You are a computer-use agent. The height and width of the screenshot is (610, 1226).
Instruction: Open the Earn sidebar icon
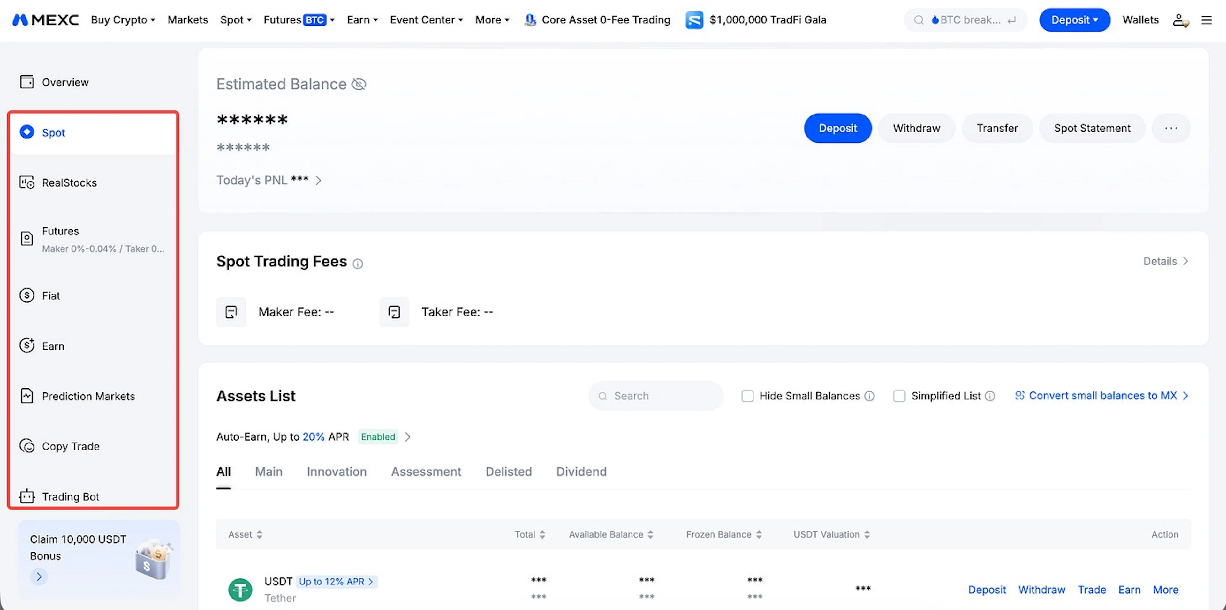(x=26, y=346)
